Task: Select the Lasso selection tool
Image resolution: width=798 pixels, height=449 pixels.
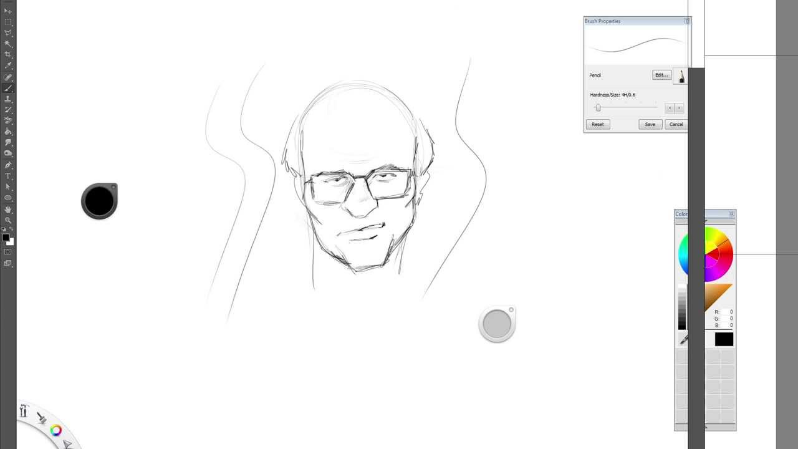Action: point(8,33)
